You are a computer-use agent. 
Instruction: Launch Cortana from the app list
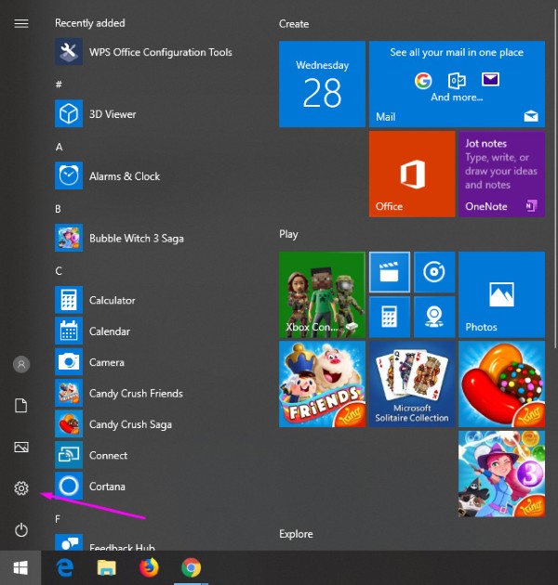pos(107,487)
